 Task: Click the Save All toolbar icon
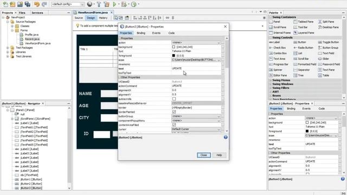[28, 4]
